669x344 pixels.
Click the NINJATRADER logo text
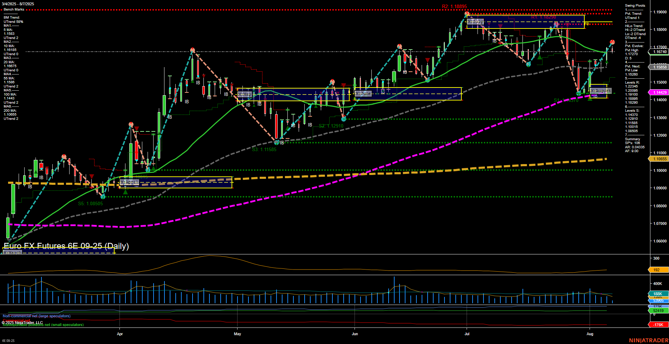648,340
